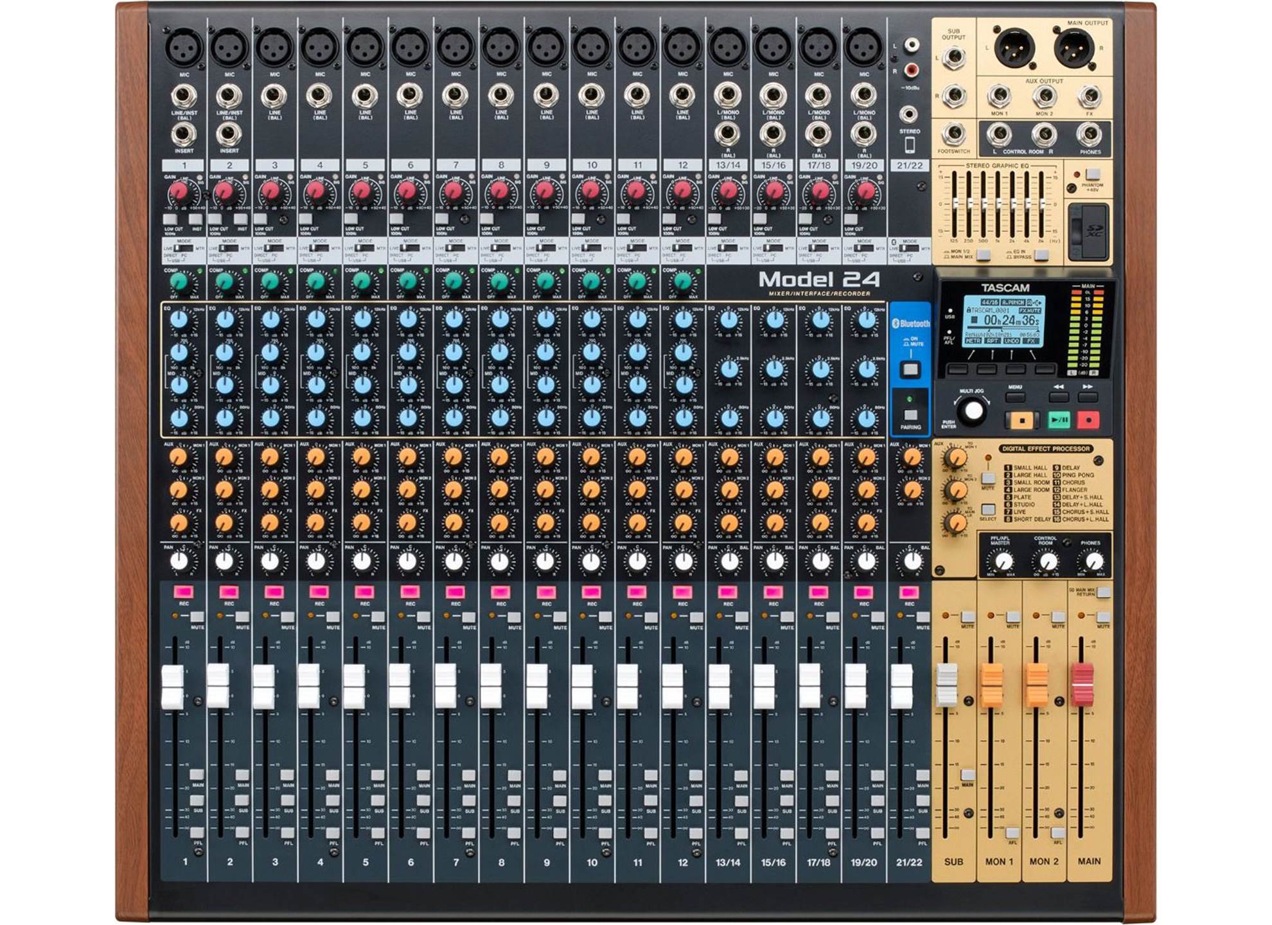Image resolution: width=1272 pixels, height=925 pixels.
Task: Arm the REC button on channel 21/22
Action: point(908,592)
